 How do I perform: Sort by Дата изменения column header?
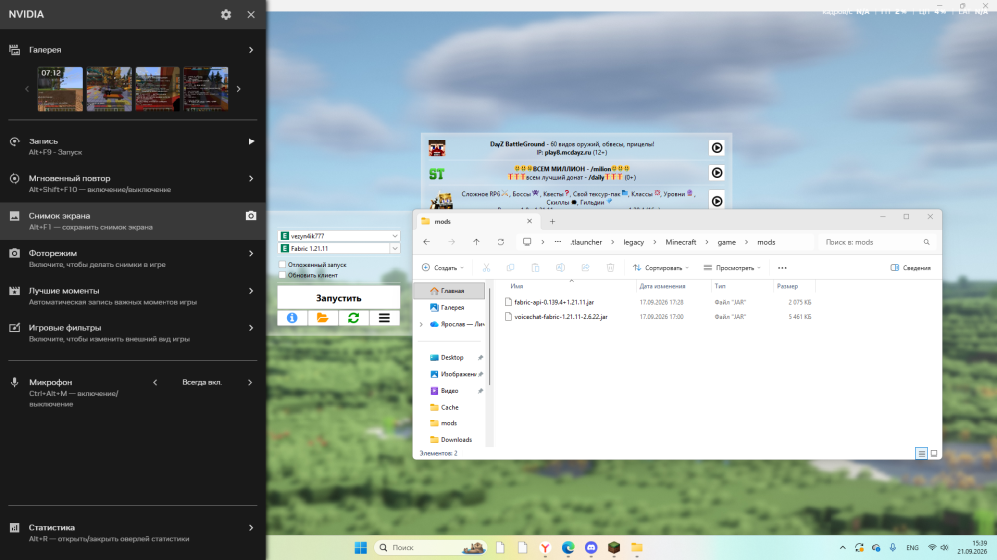click(x=663, y=286)
